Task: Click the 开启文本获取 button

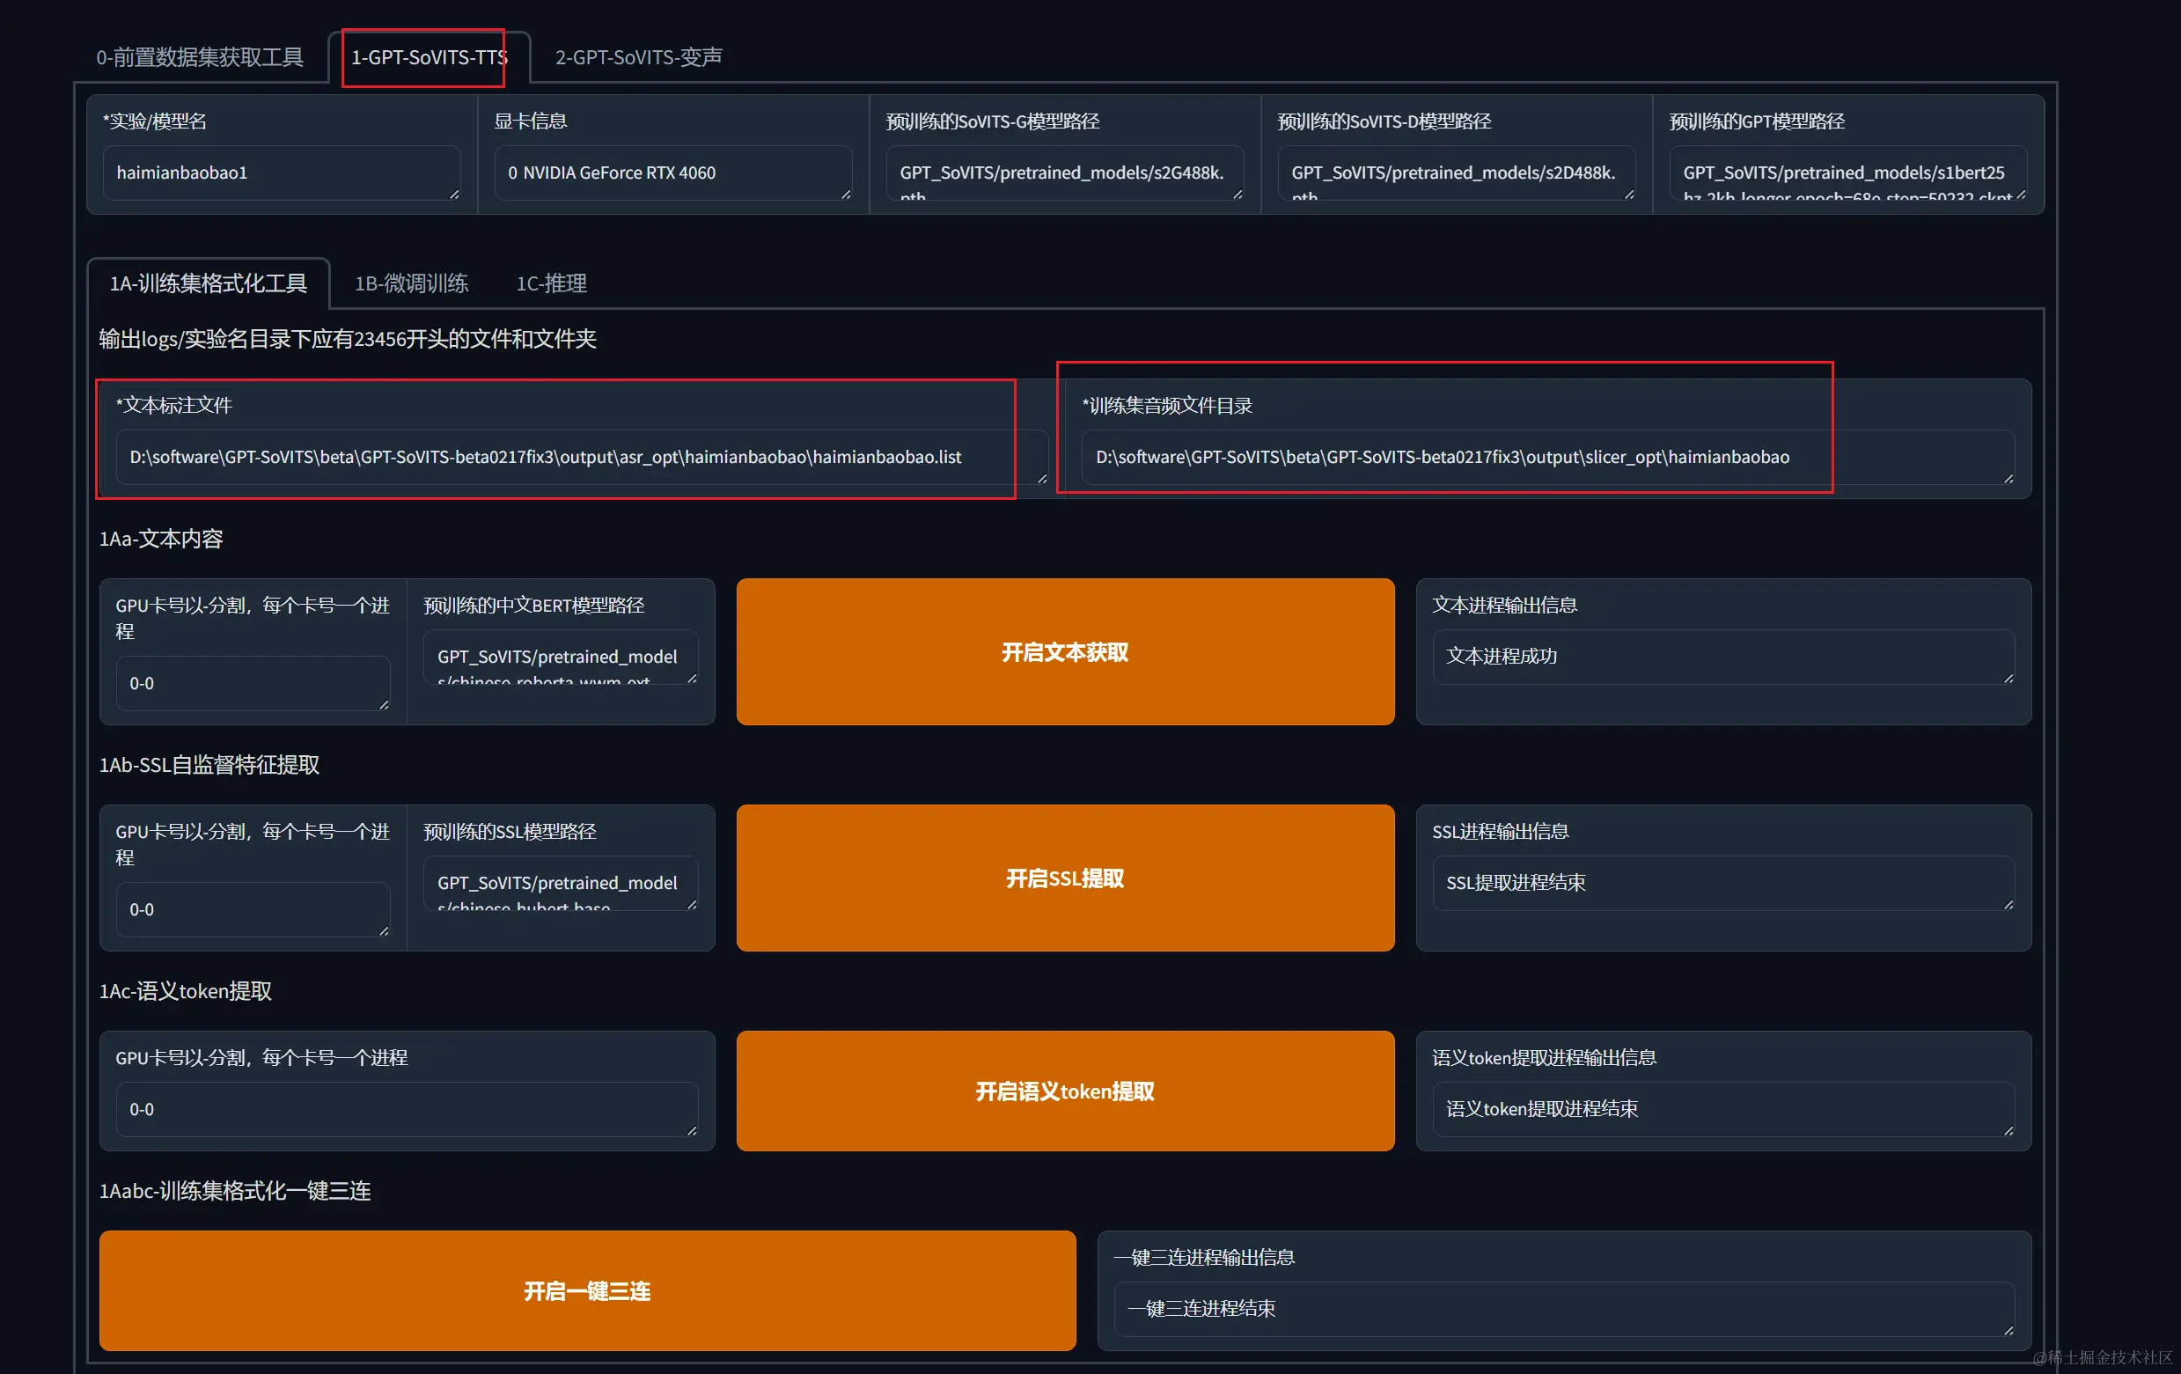Action: coord(1064,652)
